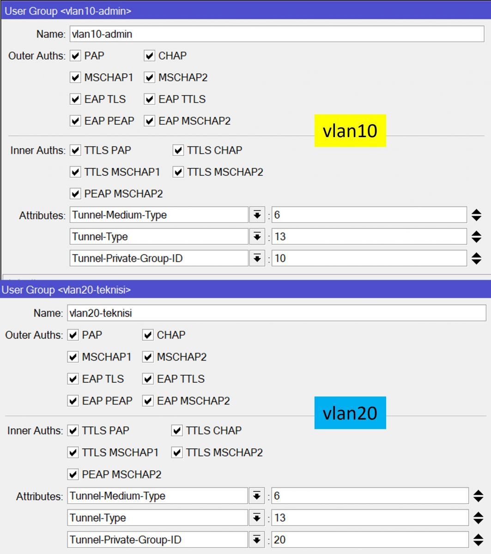Toggle TTLS MSCHAP2 checkbox in vlan10-admin group
The image size is (491, 554).
[178, 172]
